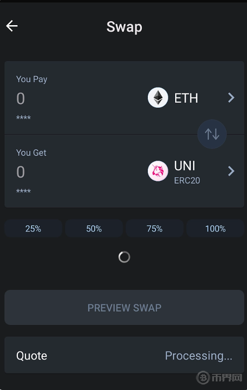Click the Uniswap unicorn logo
This screenshot has width=247, height=390.
158,171
